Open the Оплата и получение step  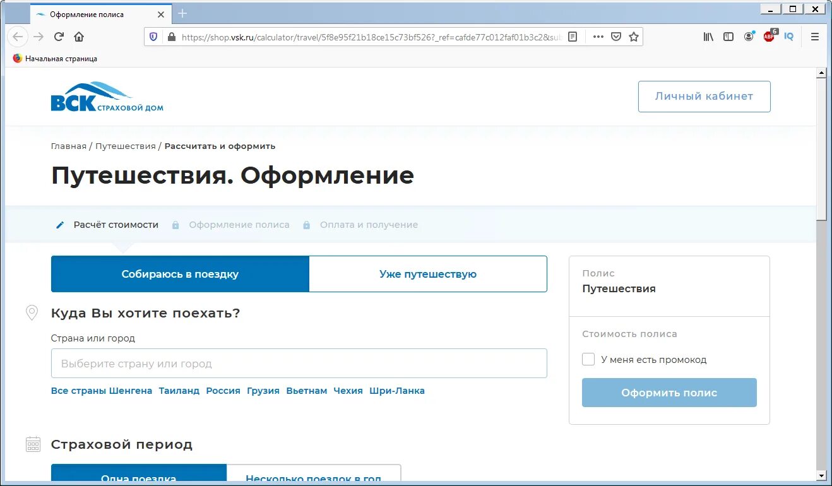369,225
